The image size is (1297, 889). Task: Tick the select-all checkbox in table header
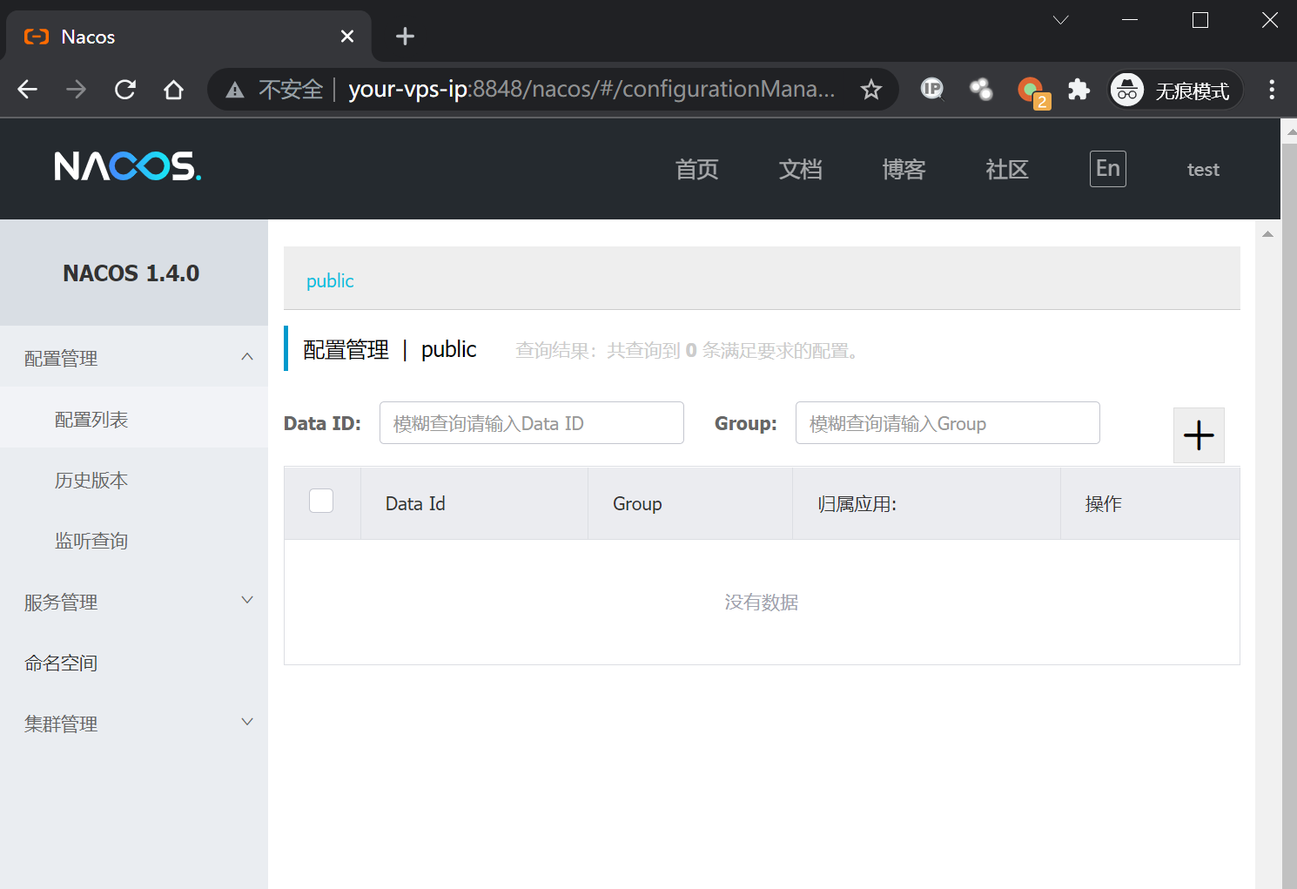(x=321, y=502)
